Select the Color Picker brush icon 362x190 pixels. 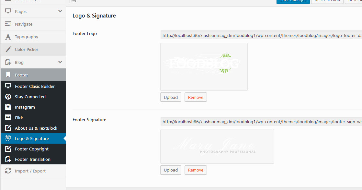pos(8,49)
